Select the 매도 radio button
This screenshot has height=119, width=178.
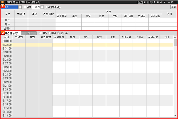click(x=41, y=33)
